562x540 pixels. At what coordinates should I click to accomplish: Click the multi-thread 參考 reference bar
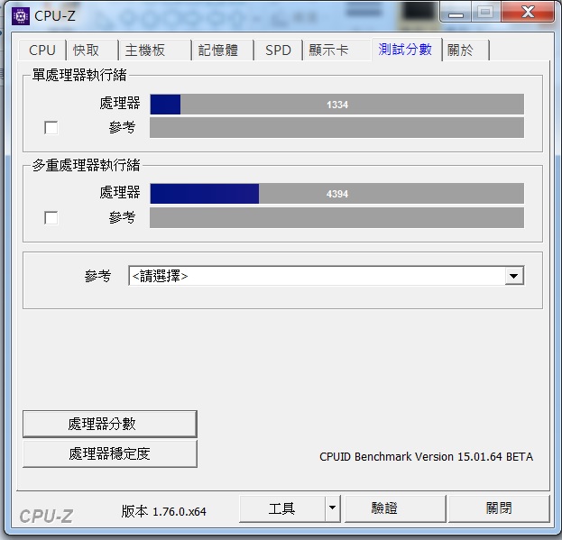[336, 217]
